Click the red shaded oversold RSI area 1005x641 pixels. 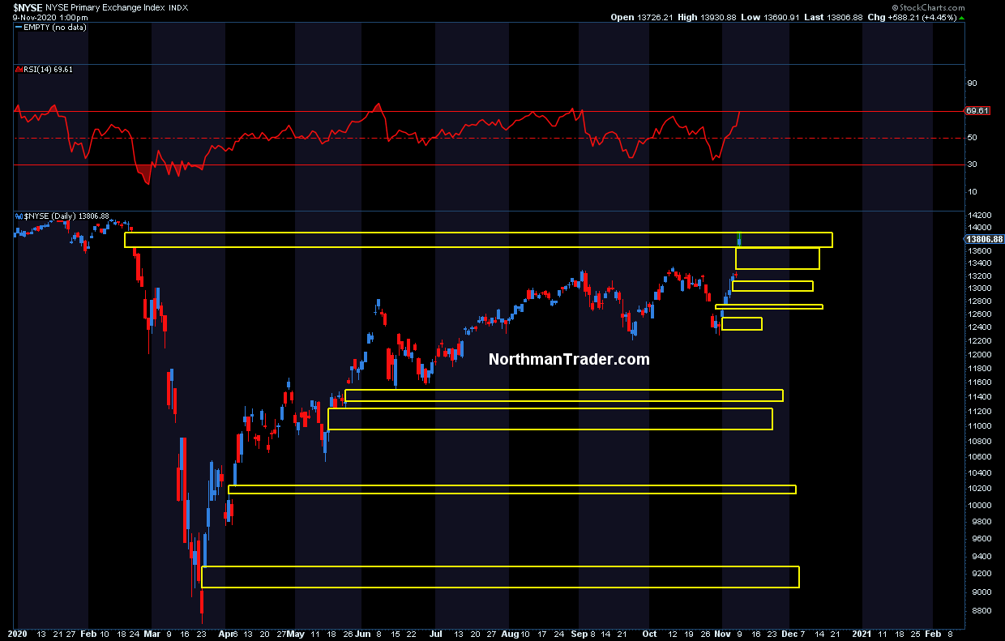145,173
